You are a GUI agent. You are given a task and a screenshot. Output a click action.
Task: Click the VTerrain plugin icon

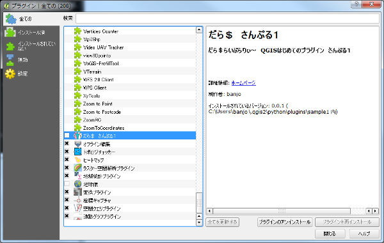77,72
